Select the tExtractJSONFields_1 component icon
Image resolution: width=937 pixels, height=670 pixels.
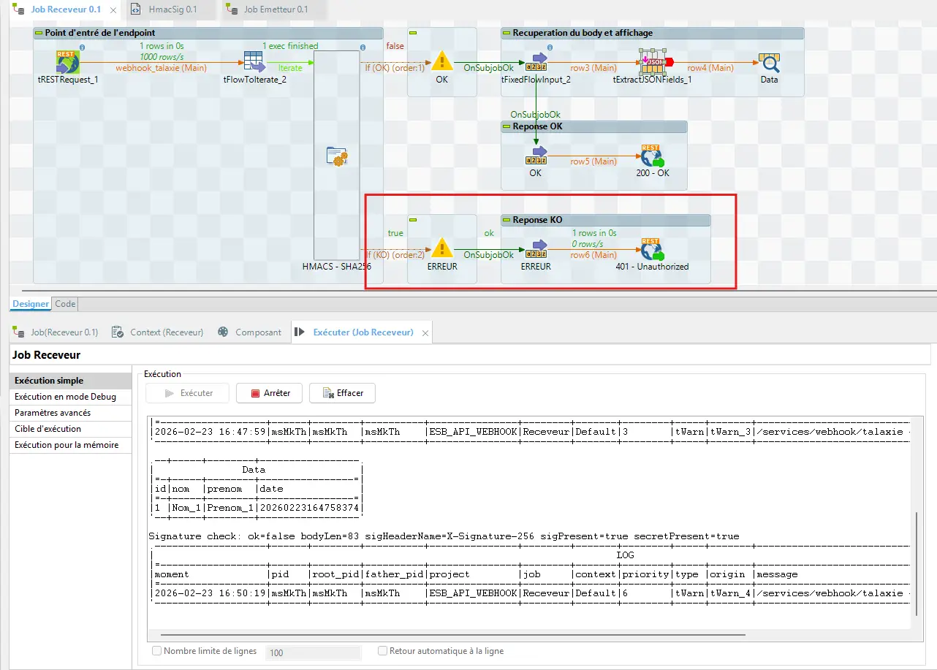652,61
